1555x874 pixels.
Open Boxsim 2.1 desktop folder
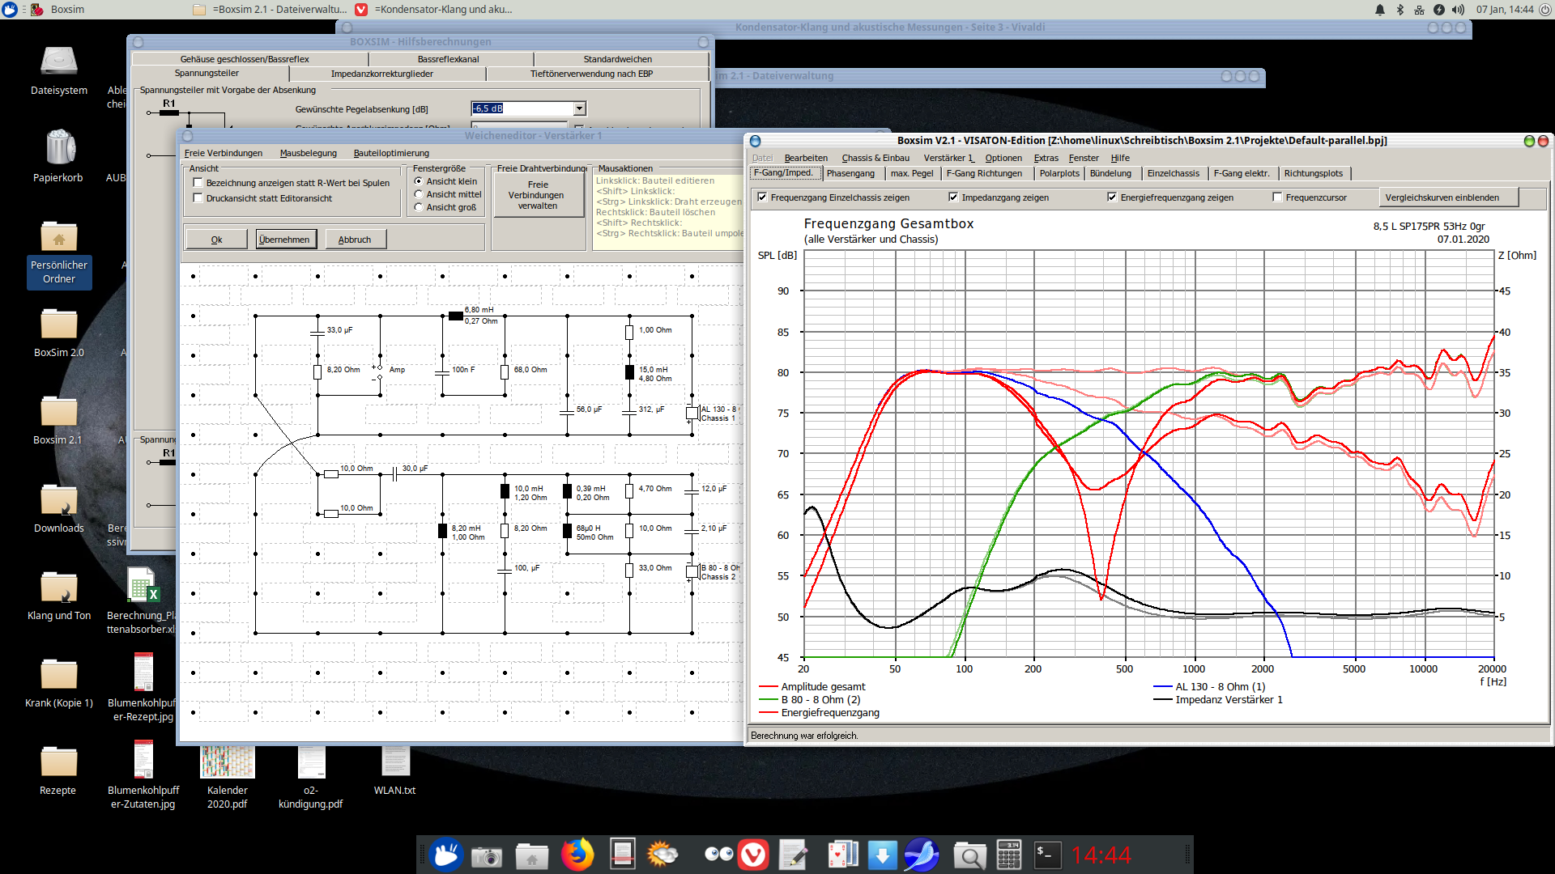pos(58,413)
